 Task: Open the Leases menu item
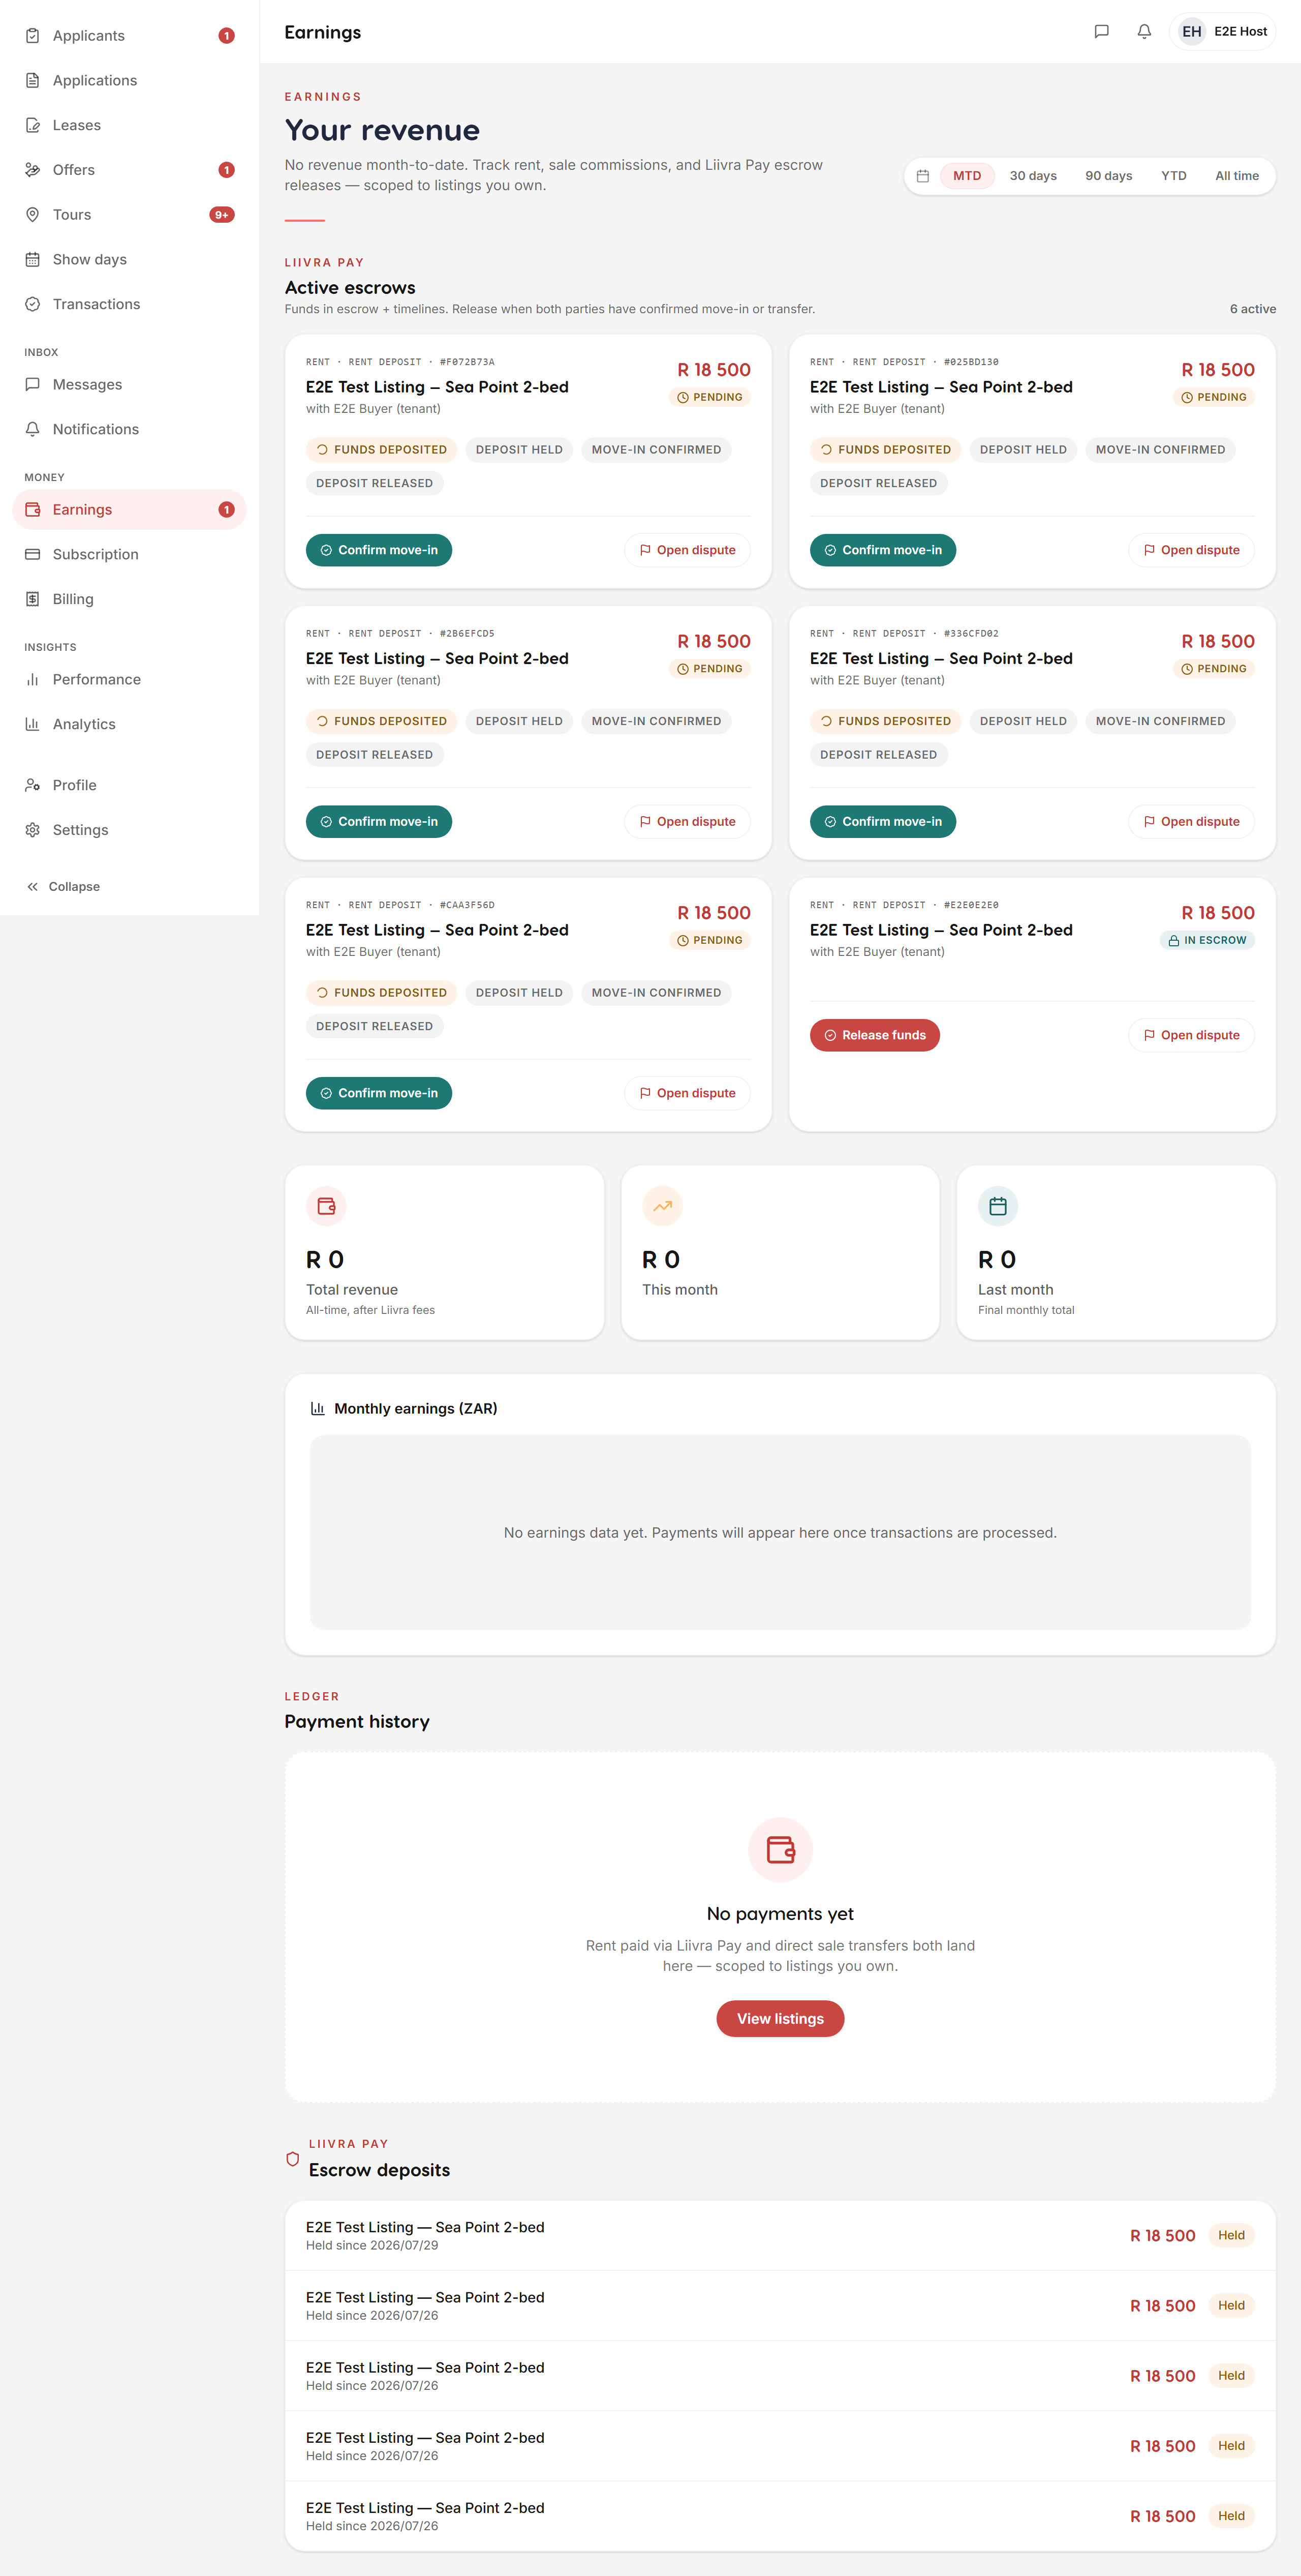129,126
